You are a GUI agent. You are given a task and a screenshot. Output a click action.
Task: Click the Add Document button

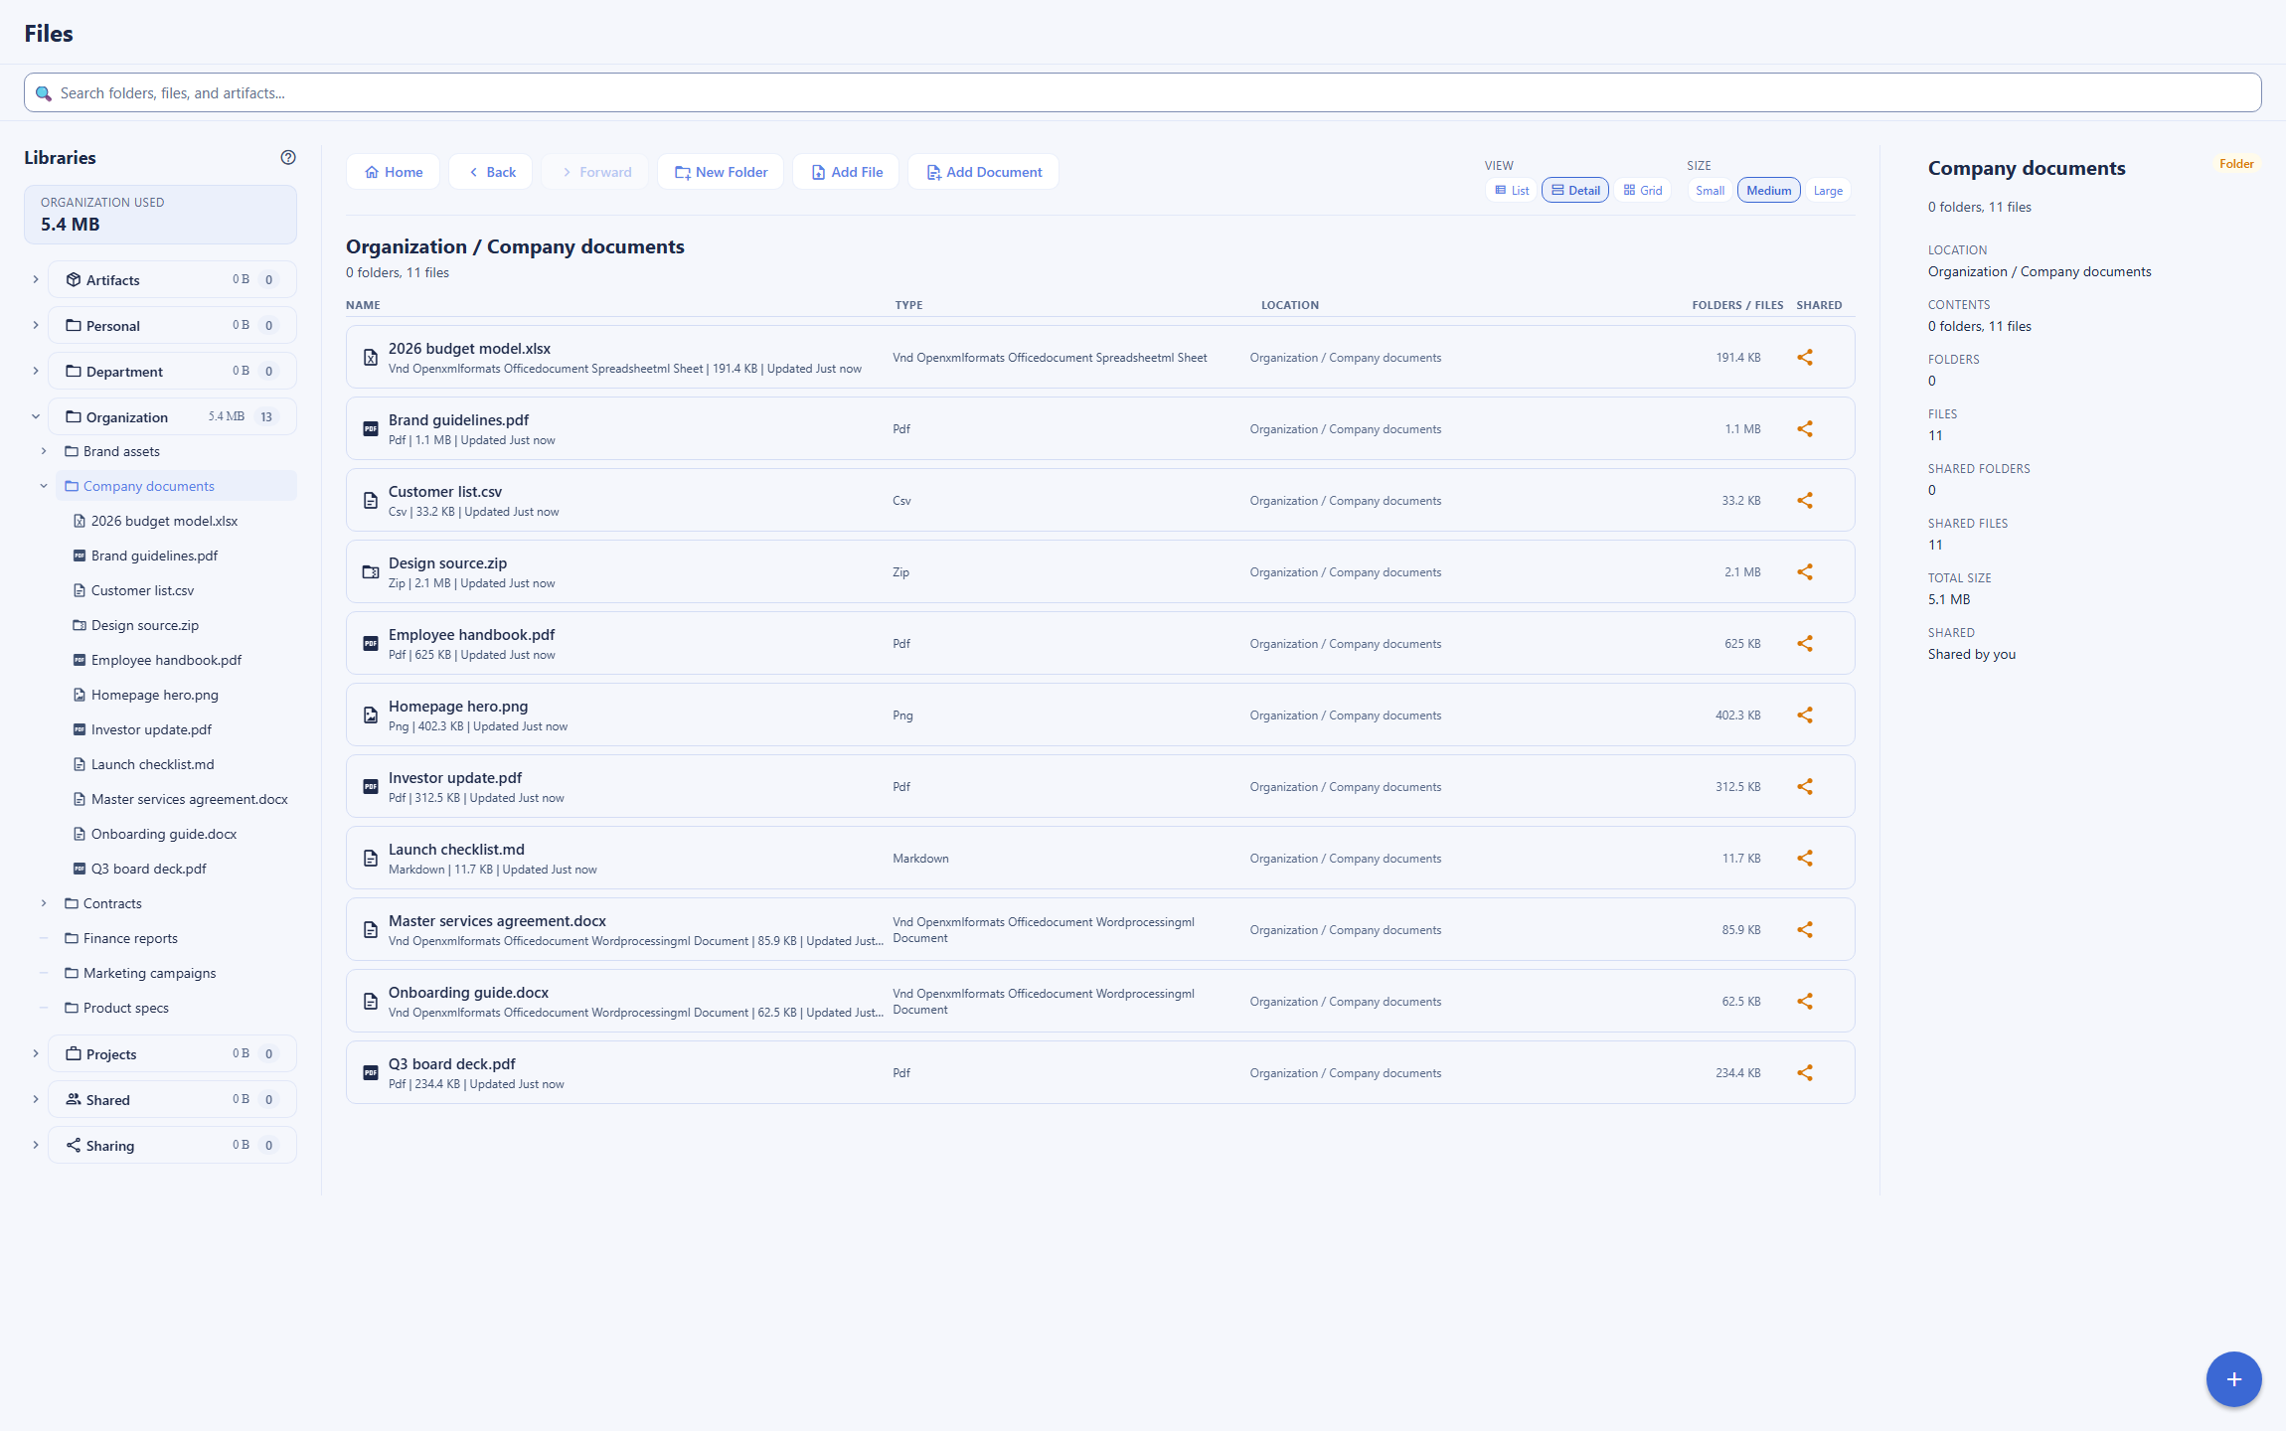pyautogui.click(x=983, y=172)
